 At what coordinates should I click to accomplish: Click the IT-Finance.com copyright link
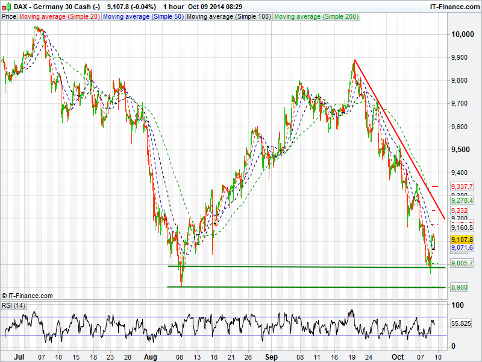(27, 296)
